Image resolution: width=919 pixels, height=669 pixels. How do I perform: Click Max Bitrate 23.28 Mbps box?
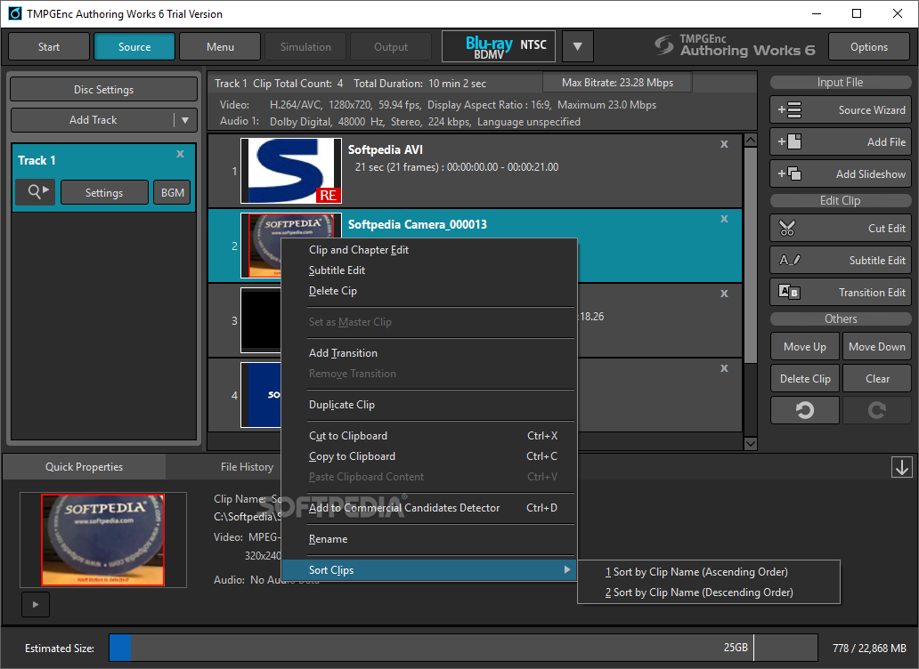click(617, 83)
